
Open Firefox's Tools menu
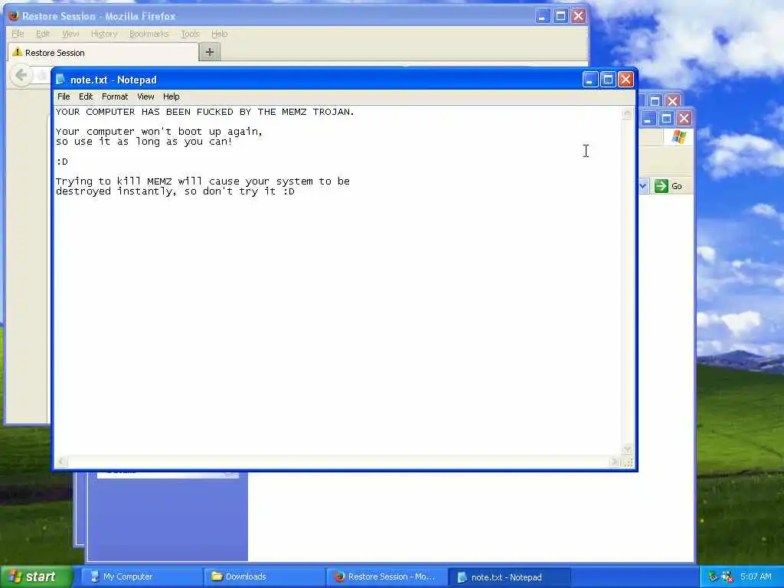(x=190, y=34)
